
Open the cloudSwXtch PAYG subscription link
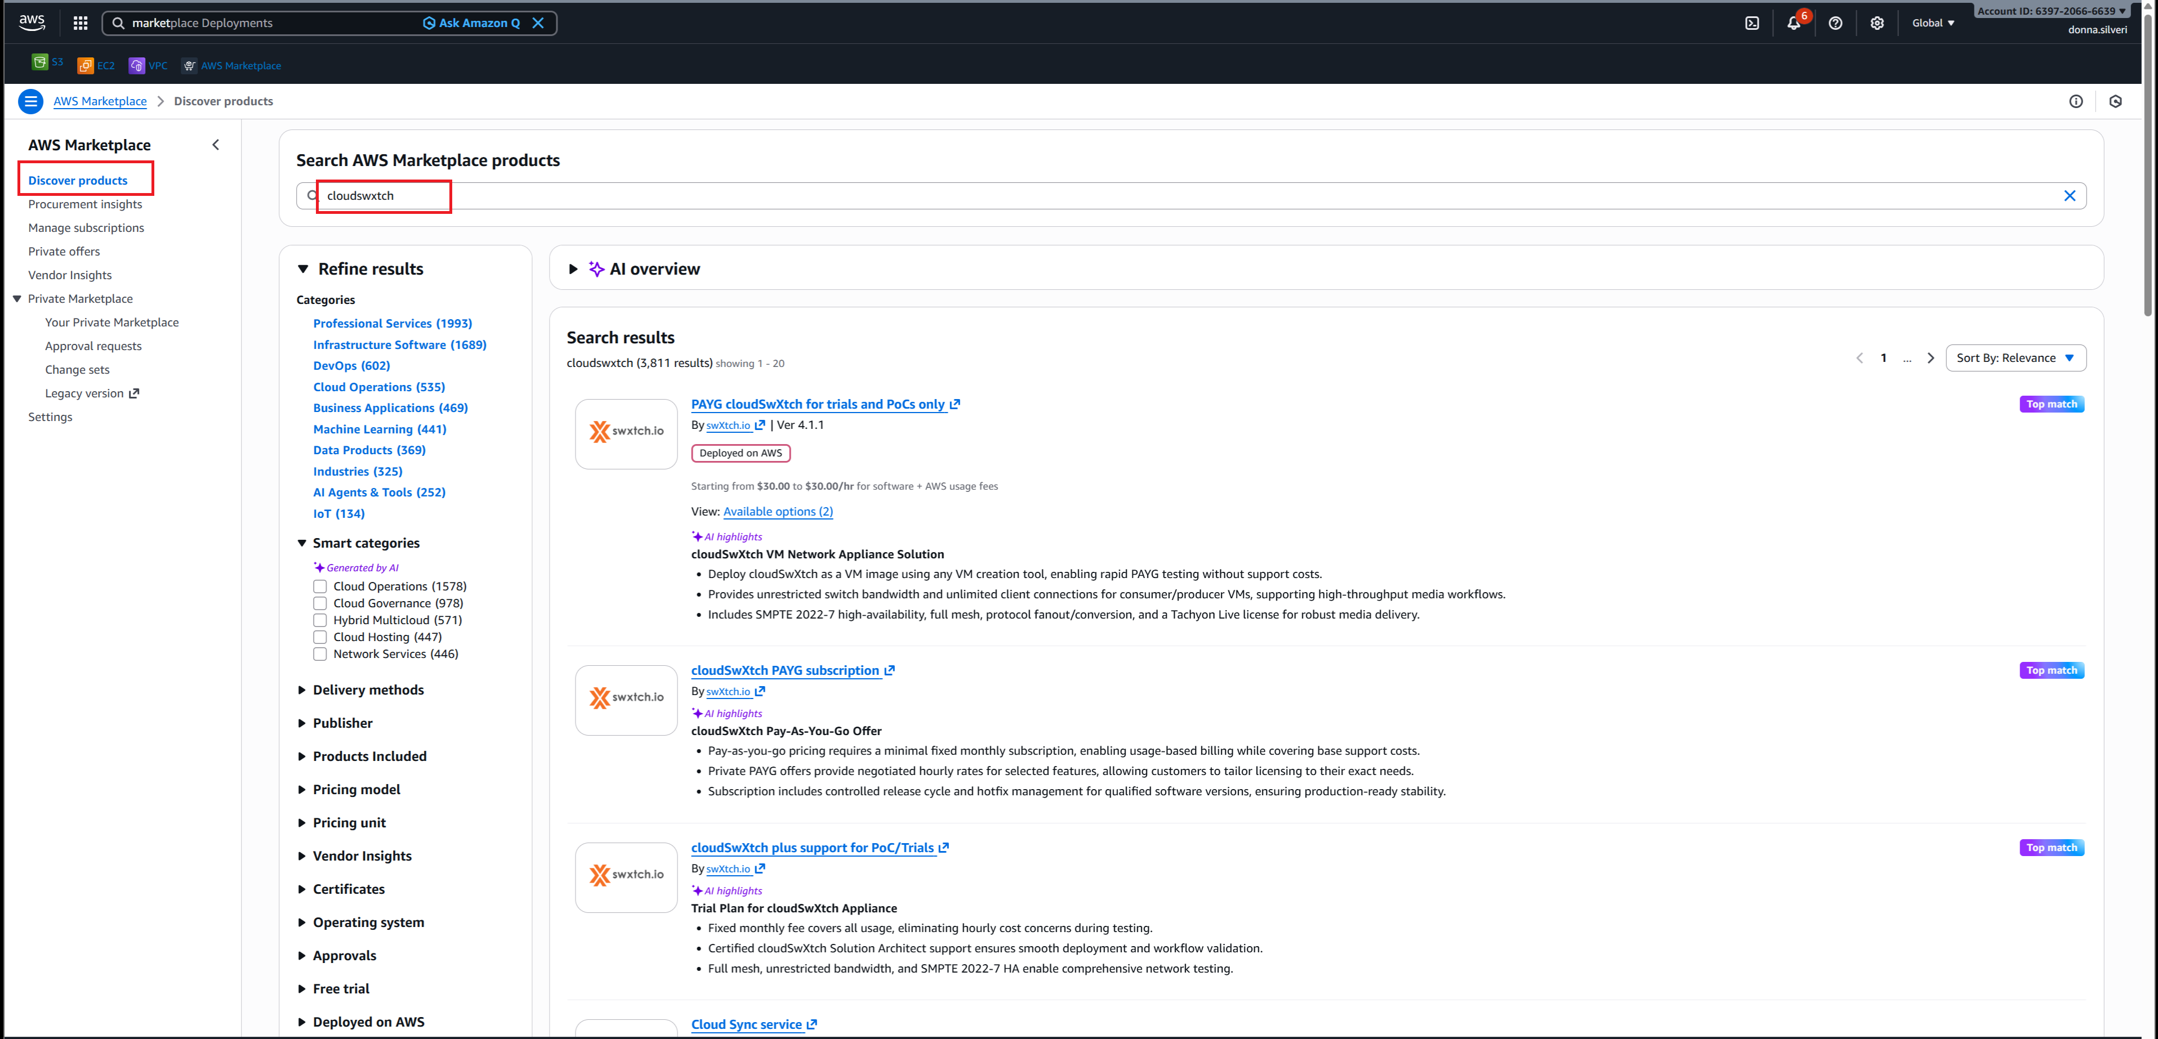point(784,670)
